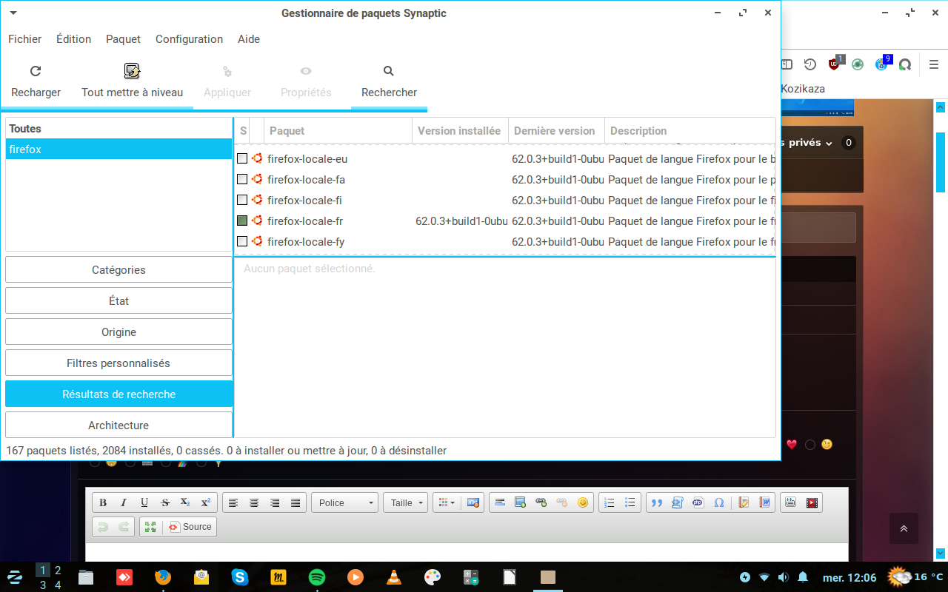Mark checkbox for firefox-locale-fi

242,200
